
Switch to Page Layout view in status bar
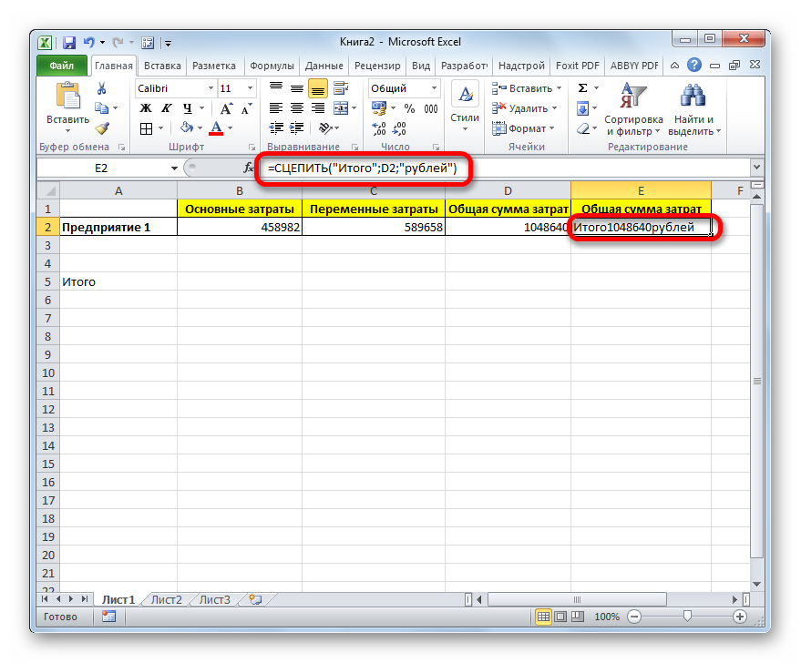coord(561,617)
